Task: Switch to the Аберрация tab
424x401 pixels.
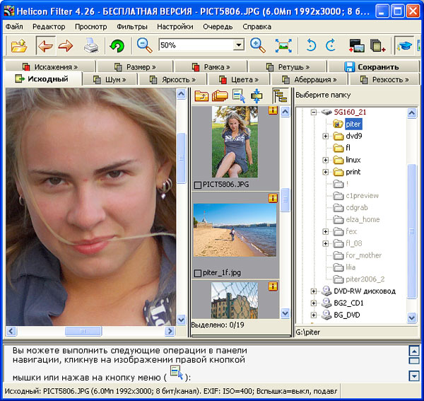Action: point(309,79)
